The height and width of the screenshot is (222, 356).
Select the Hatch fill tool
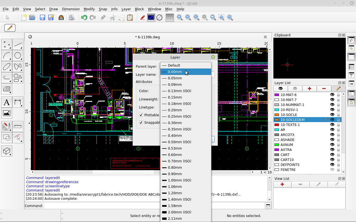point(7,89)
